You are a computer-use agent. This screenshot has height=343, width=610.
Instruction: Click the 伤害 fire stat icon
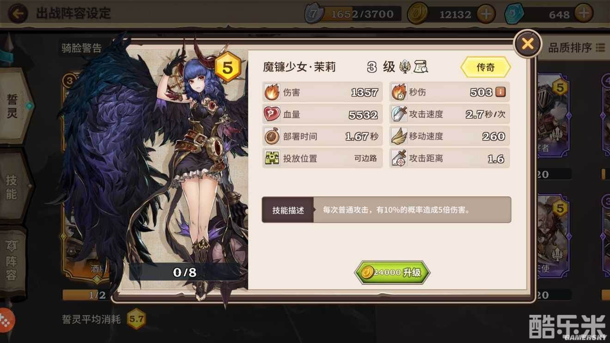pyautogui.click(x=272, y=92)
